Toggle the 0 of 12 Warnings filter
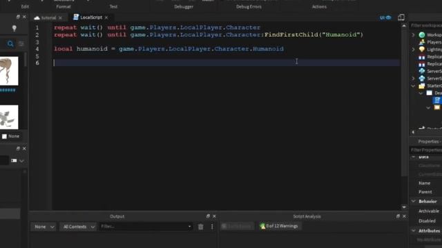Image resolution: width=442 pixels, height=248 pixels. pos(280,226)
